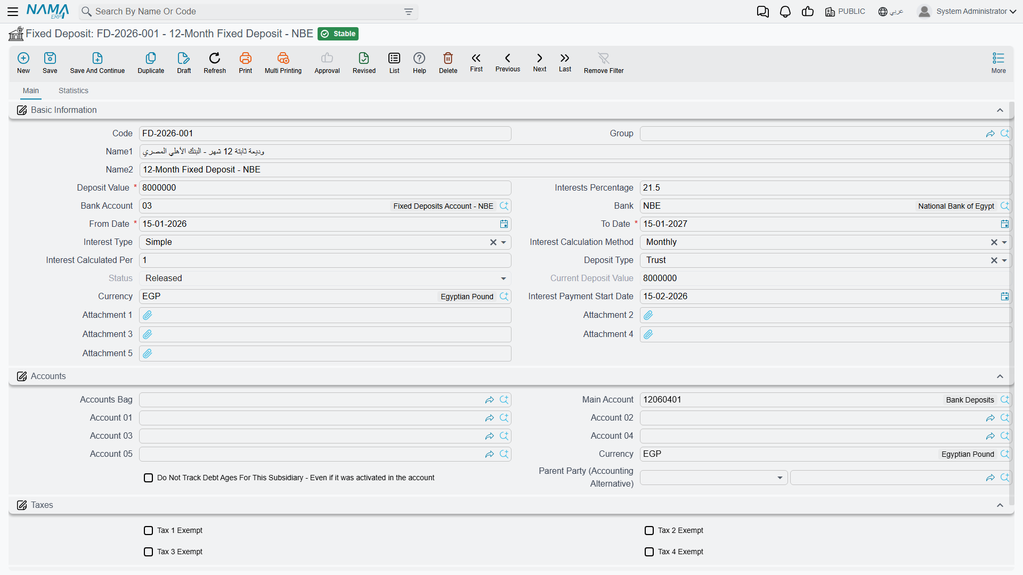Open the notifications bell

click(x=785, y=12)
